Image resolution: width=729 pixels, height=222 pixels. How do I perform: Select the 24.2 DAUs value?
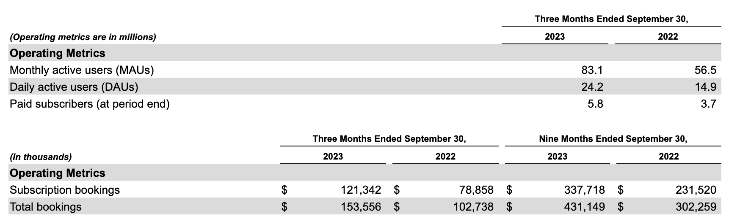point(592,87)
